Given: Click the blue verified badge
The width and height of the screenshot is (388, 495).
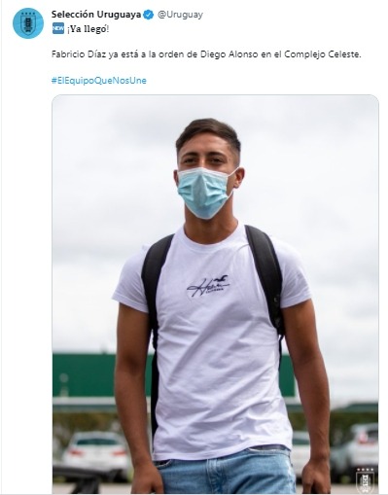Looking at the screenshot, I should [x=149, y=15].
